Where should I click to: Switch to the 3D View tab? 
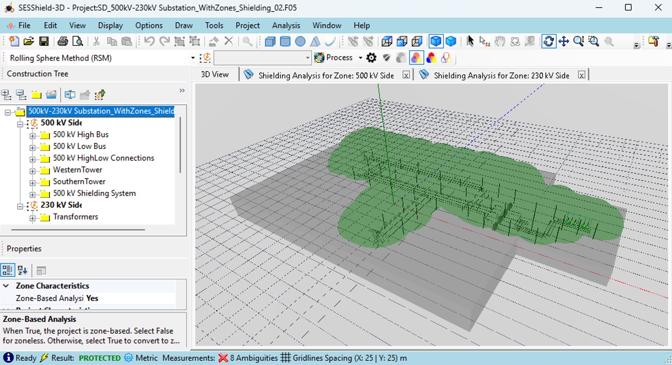(x=215, y=75)
